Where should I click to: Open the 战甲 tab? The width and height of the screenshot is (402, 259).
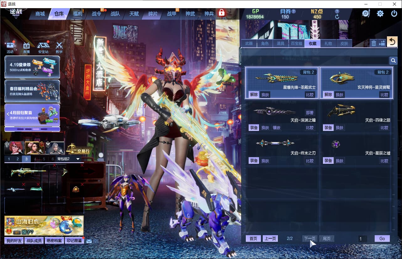(172, 14)
